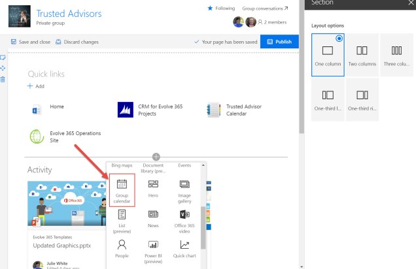Click Save and close
Screen dimensions: 416x269
(31, 42)
